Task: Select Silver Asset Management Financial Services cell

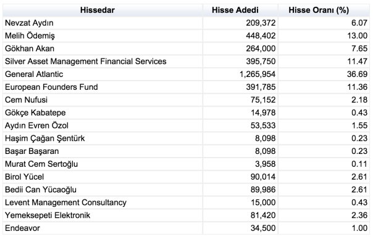Action: pos(103,62)
